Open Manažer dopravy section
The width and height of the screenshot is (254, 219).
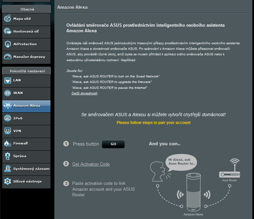pos(26,57)
